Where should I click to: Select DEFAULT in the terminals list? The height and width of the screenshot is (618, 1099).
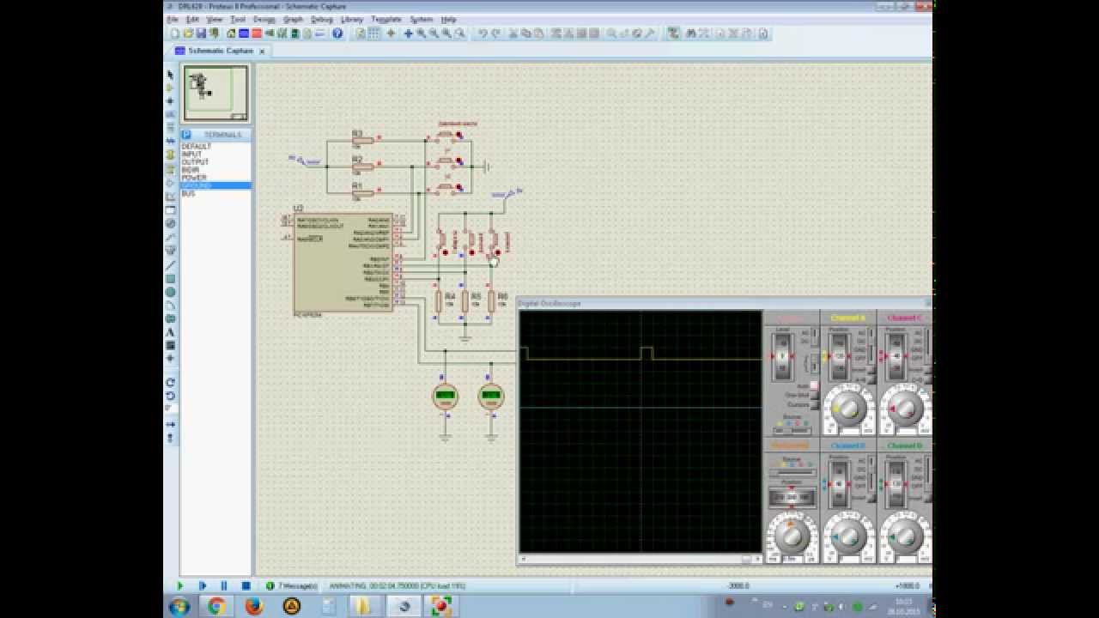[216, 147]
